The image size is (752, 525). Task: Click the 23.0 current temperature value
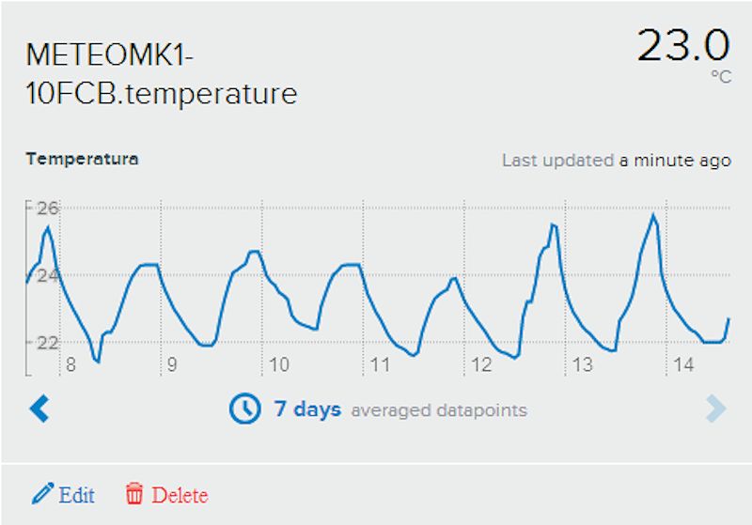click(x=683, y=45)
